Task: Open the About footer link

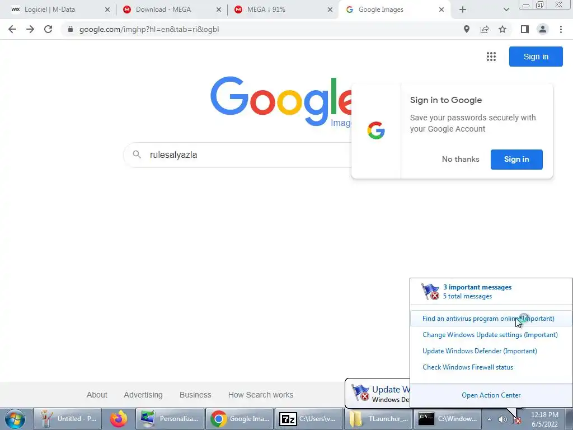Action: (x=97, y=395)
